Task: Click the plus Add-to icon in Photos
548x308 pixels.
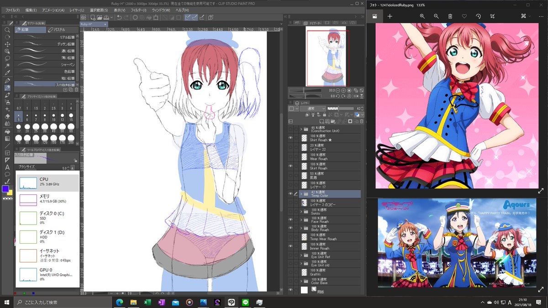Action: tap(390, 16)
